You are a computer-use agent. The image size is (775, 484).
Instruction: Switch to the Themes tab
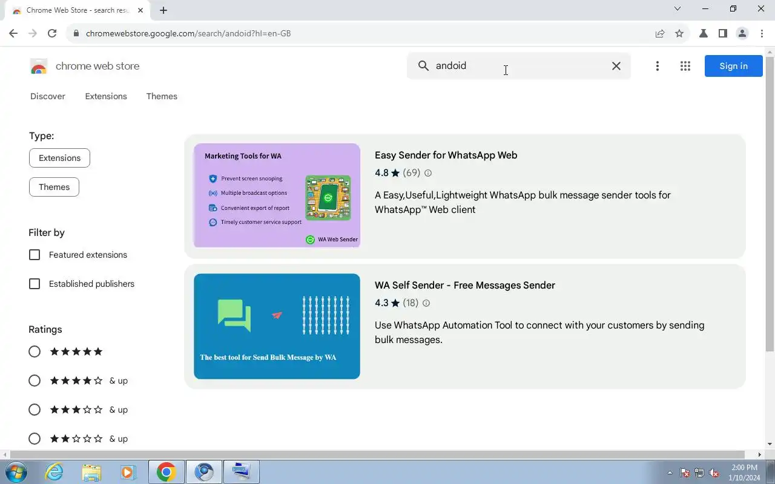point(162,96)
